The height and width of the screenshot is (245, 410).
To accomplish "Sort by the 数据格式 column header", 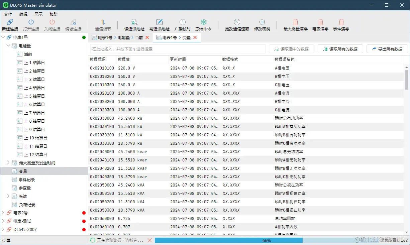I will coord(247,59).
